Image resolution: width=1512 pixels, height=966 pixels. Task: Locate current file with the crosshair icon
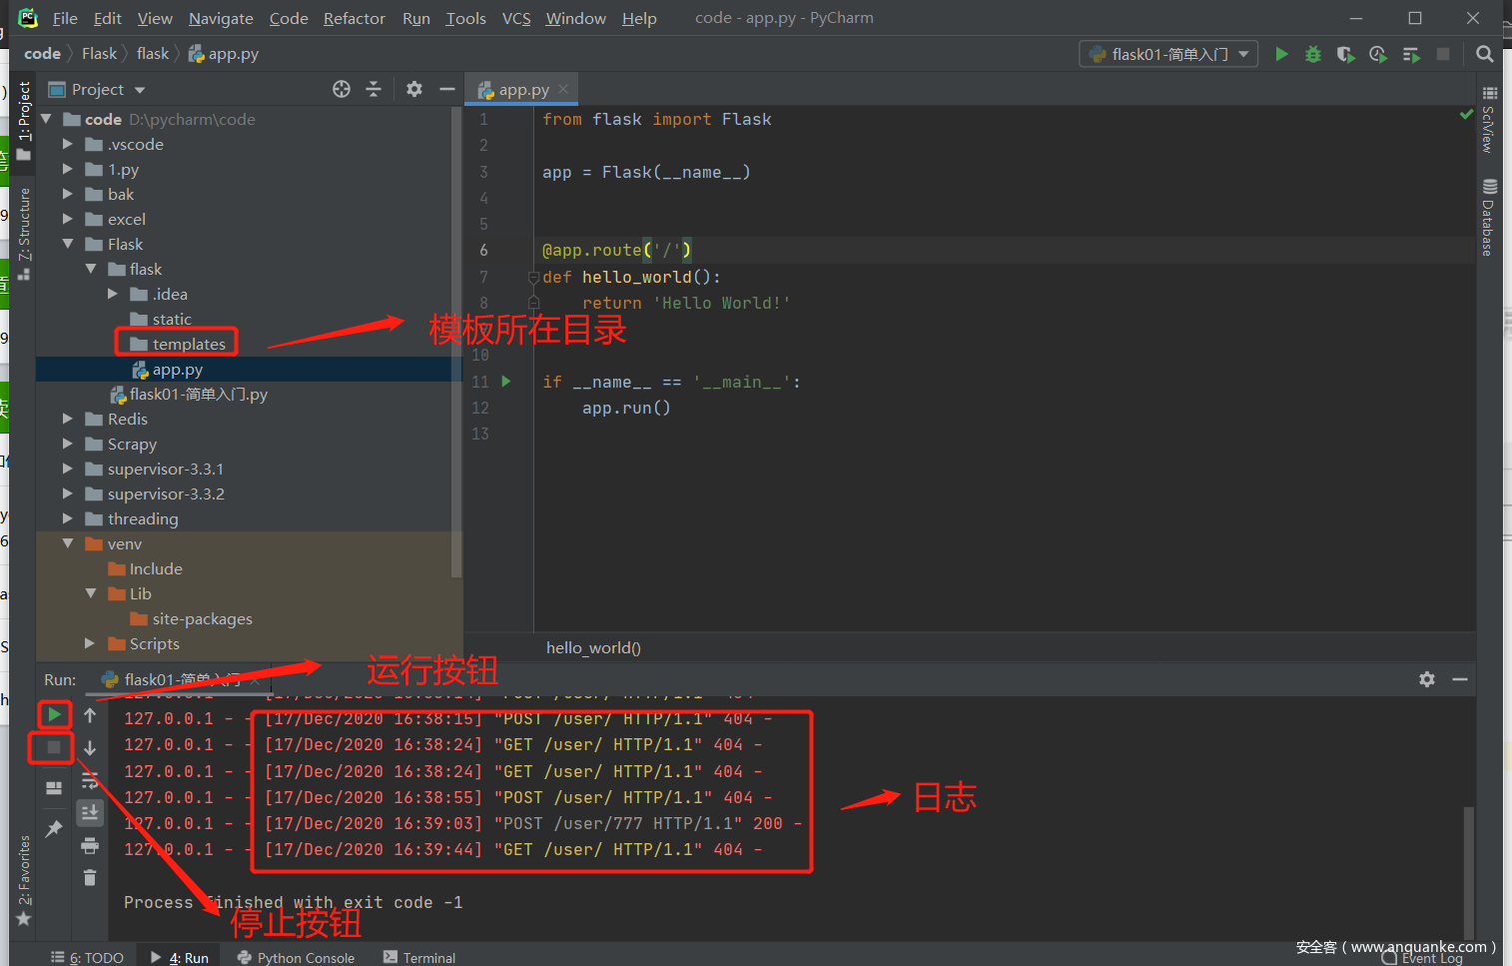342,89
